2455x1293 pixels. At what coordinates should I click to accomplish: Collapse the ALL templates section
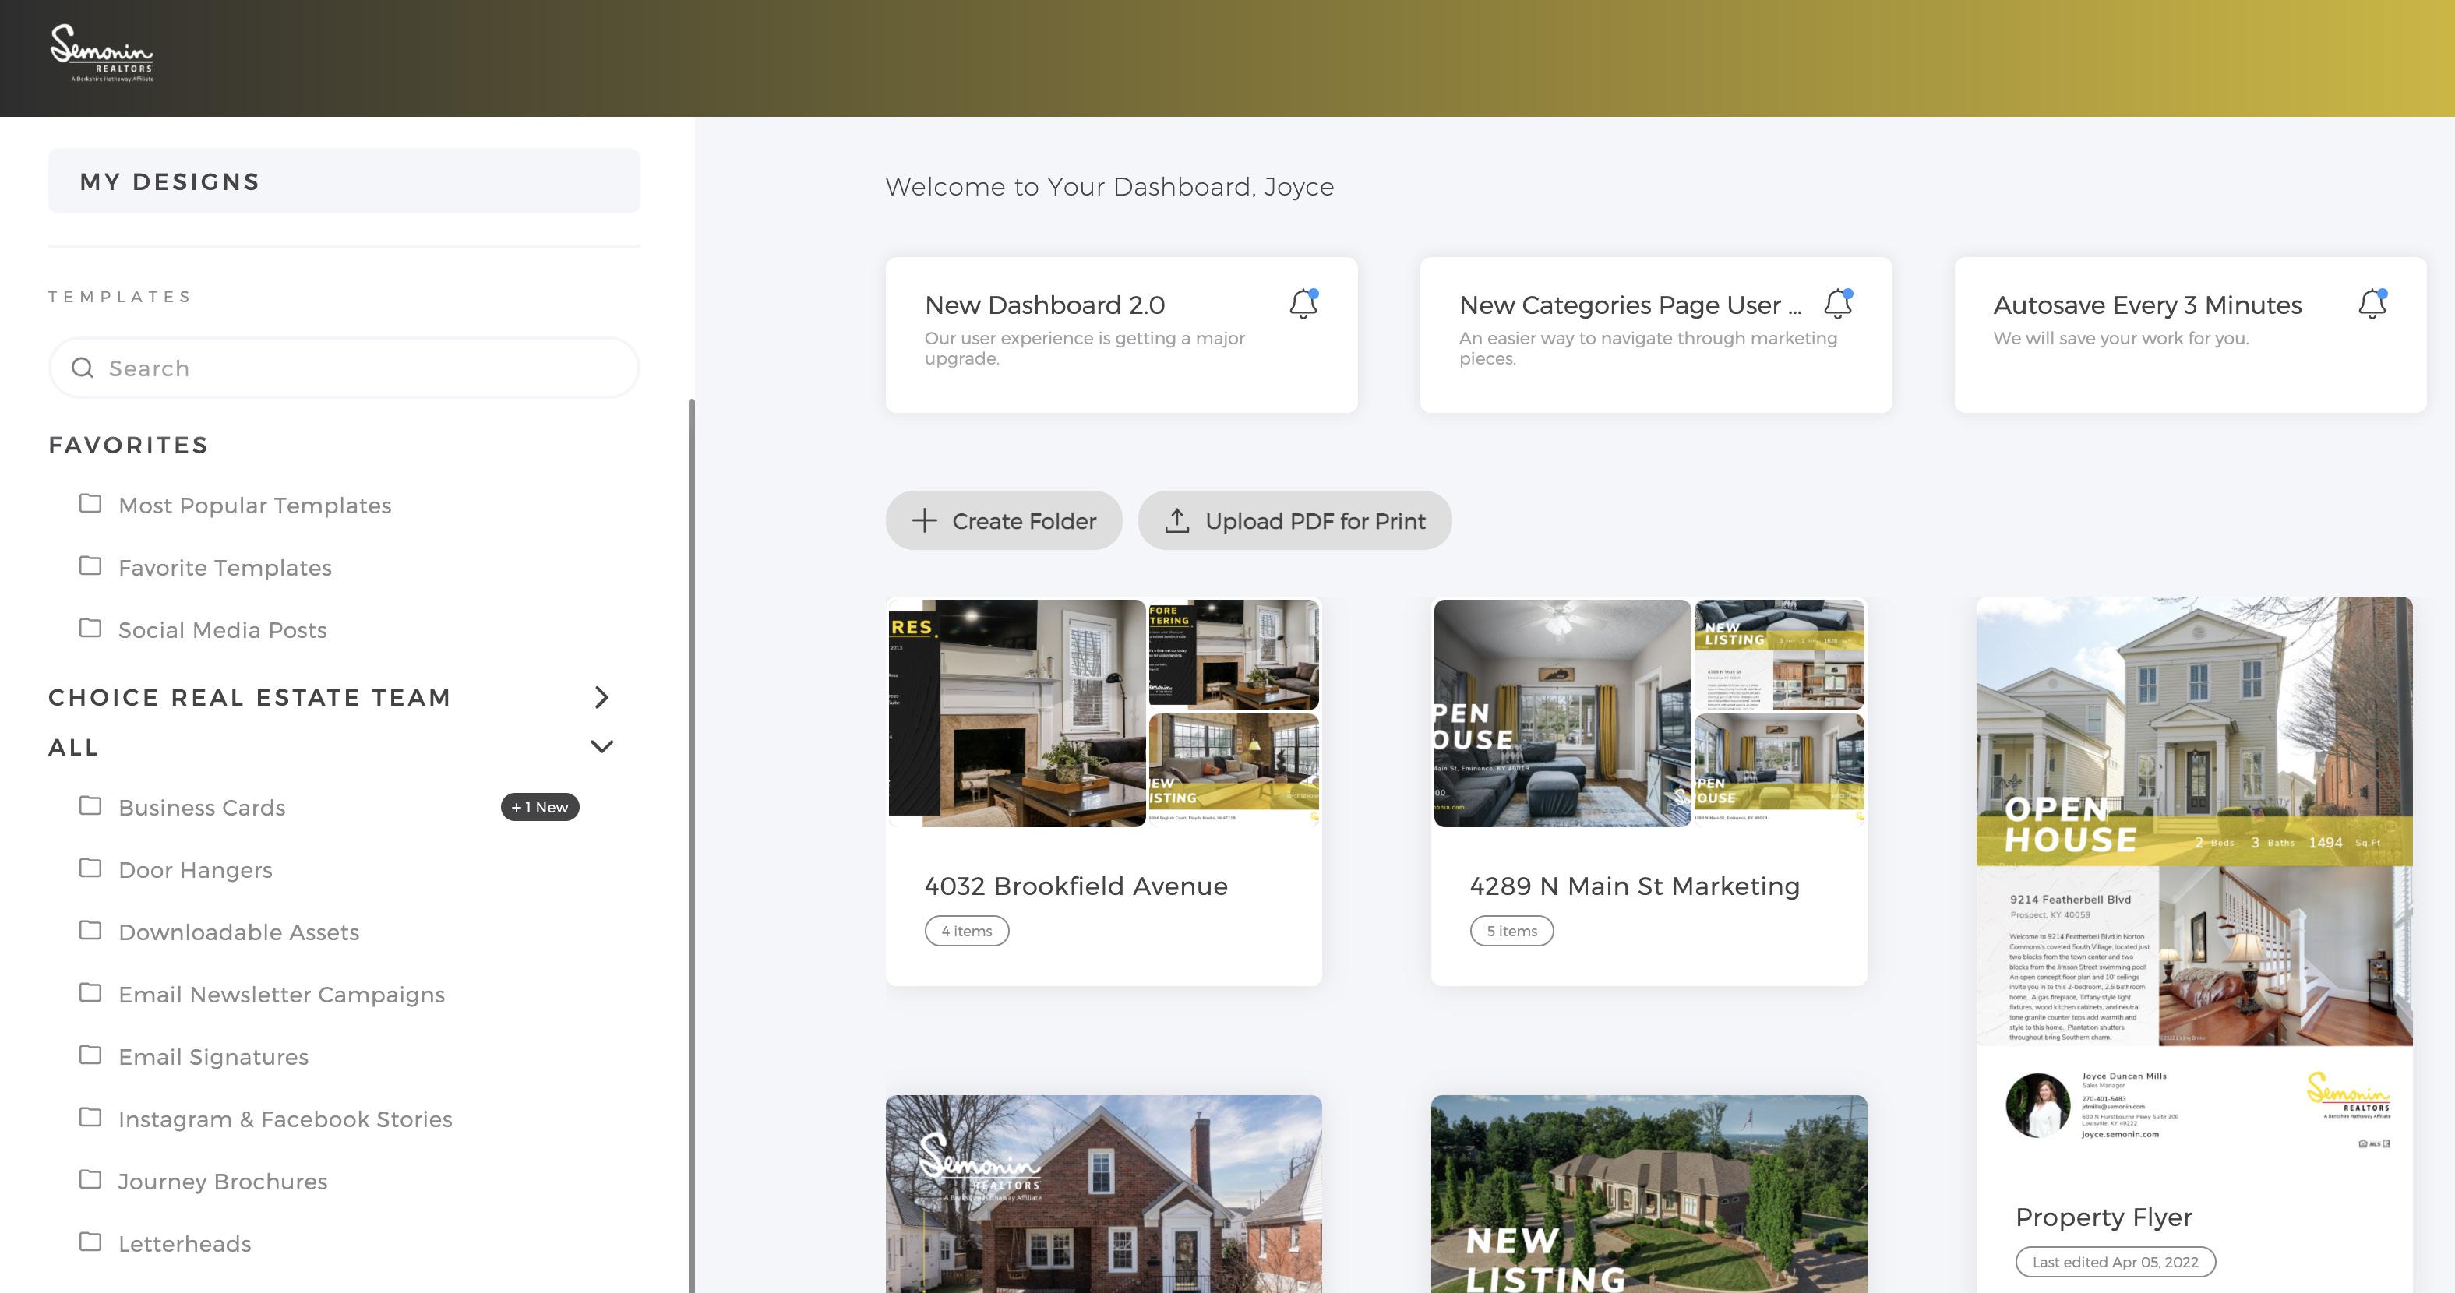click(x=601, y=746)
